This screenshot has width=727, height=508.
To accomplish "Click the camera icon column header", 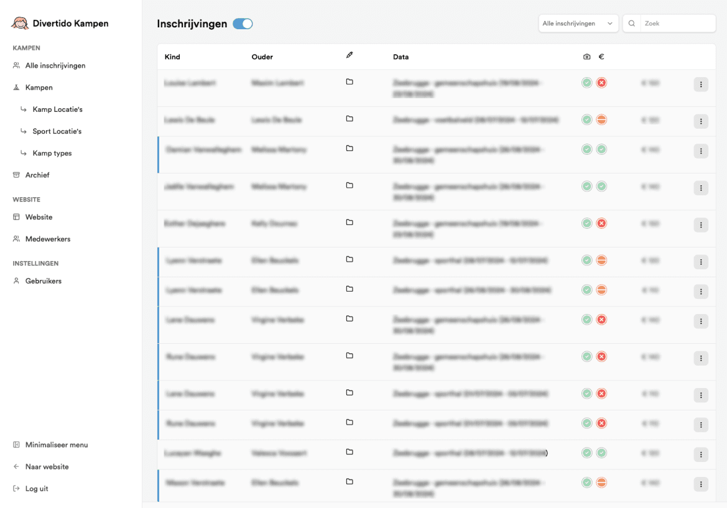I will (x=586, y=57).
